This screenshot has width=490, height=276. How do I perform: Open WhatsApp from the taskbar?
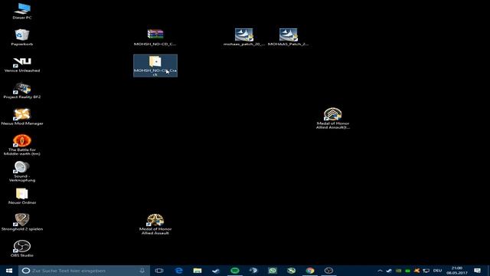[273, 271]
